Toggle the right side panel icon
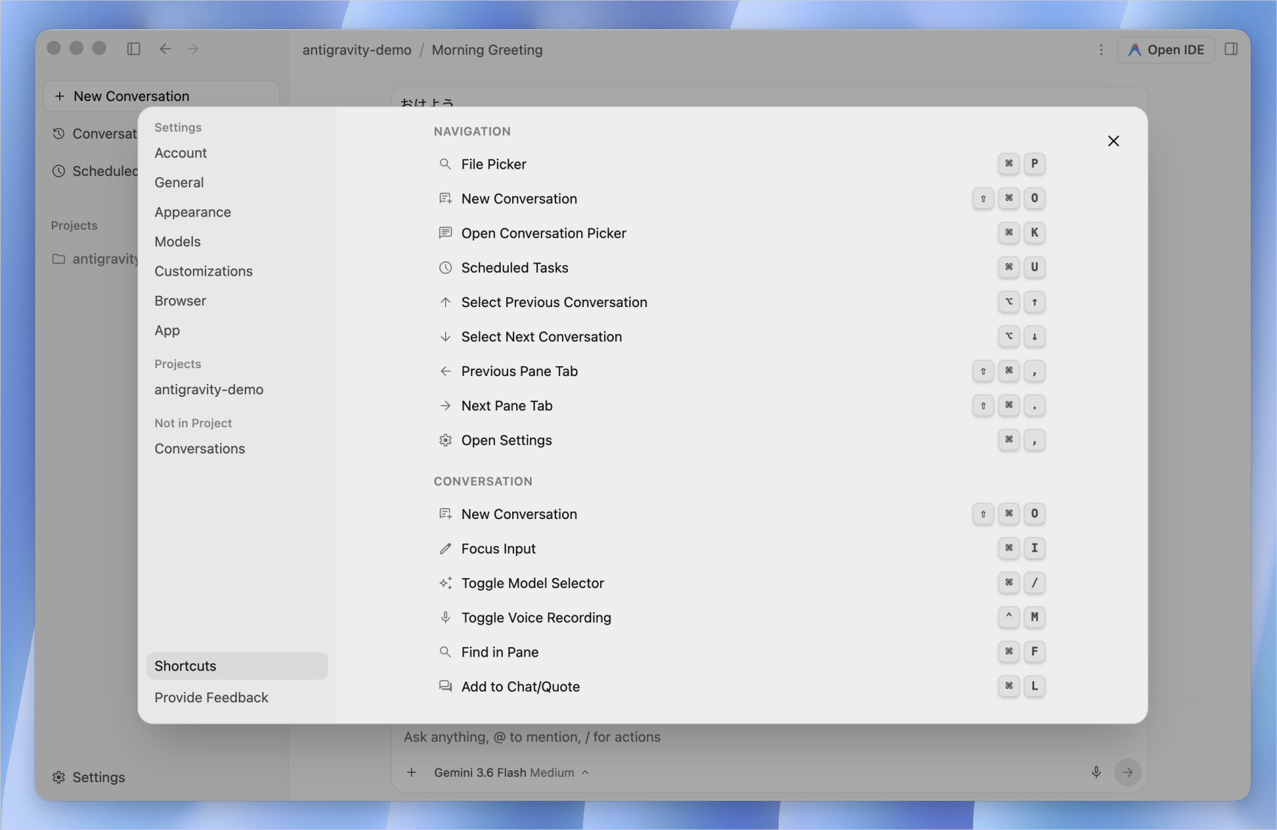The image size is (1277, 830). pyautogui.click(x=1231, y=49)
